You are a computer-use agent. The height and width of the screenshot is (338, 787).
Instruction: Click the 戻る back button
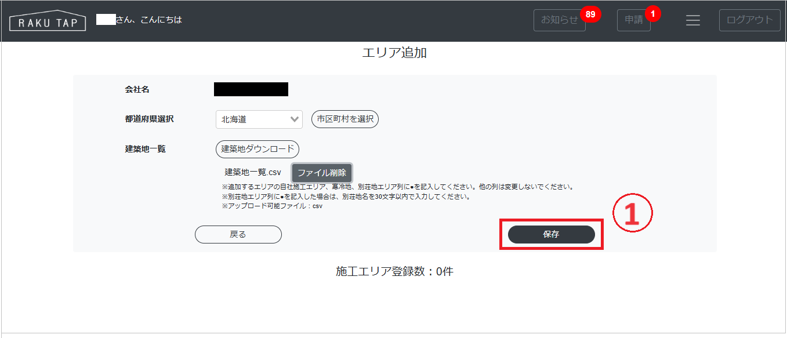238,234
